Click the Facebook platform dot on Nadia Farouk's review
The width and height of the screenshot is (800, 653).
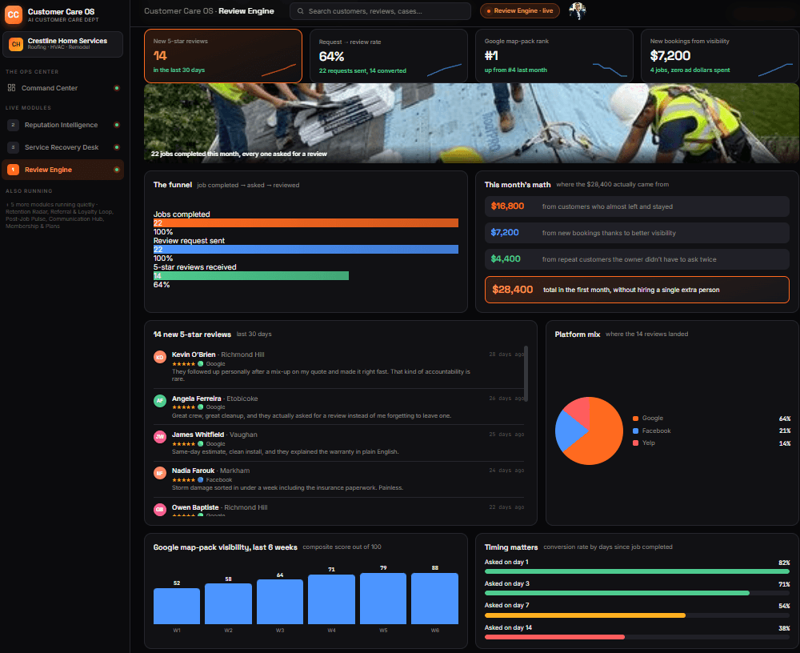coord(201,480)
